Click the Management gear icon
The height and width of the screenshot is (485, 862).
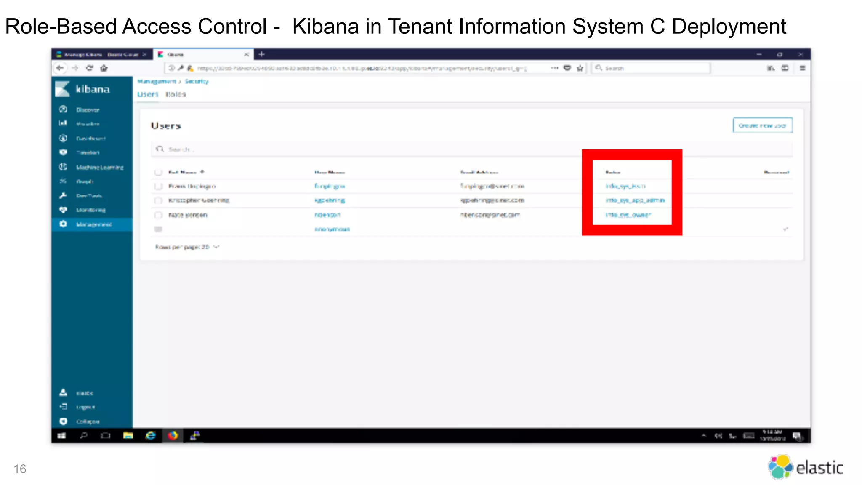tap(63, 224)
